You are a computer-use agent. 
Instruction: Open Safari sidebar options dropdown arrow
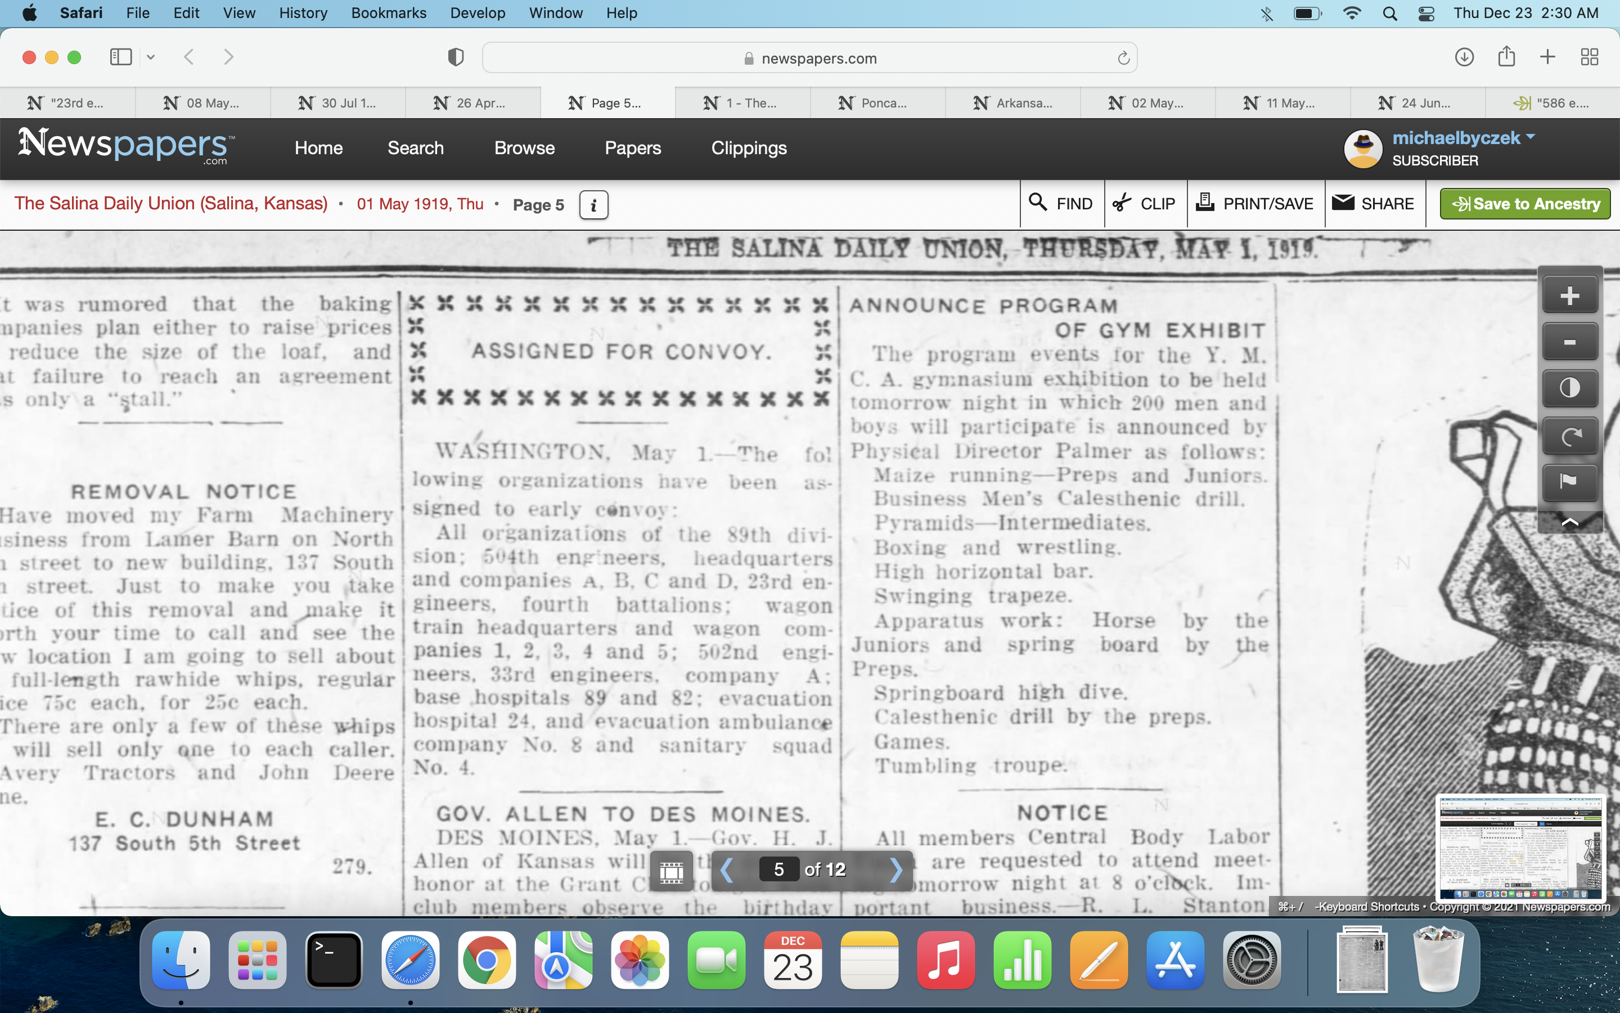151,57
